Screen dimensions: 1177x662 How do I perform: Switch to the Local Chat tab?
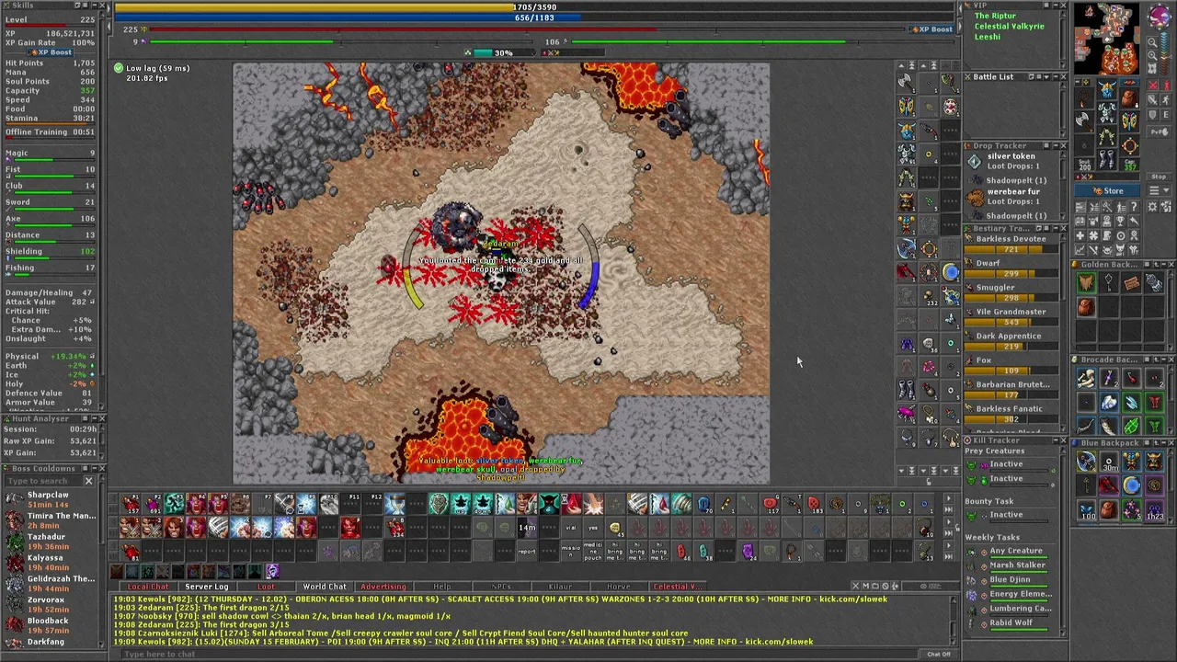(148, 587)
